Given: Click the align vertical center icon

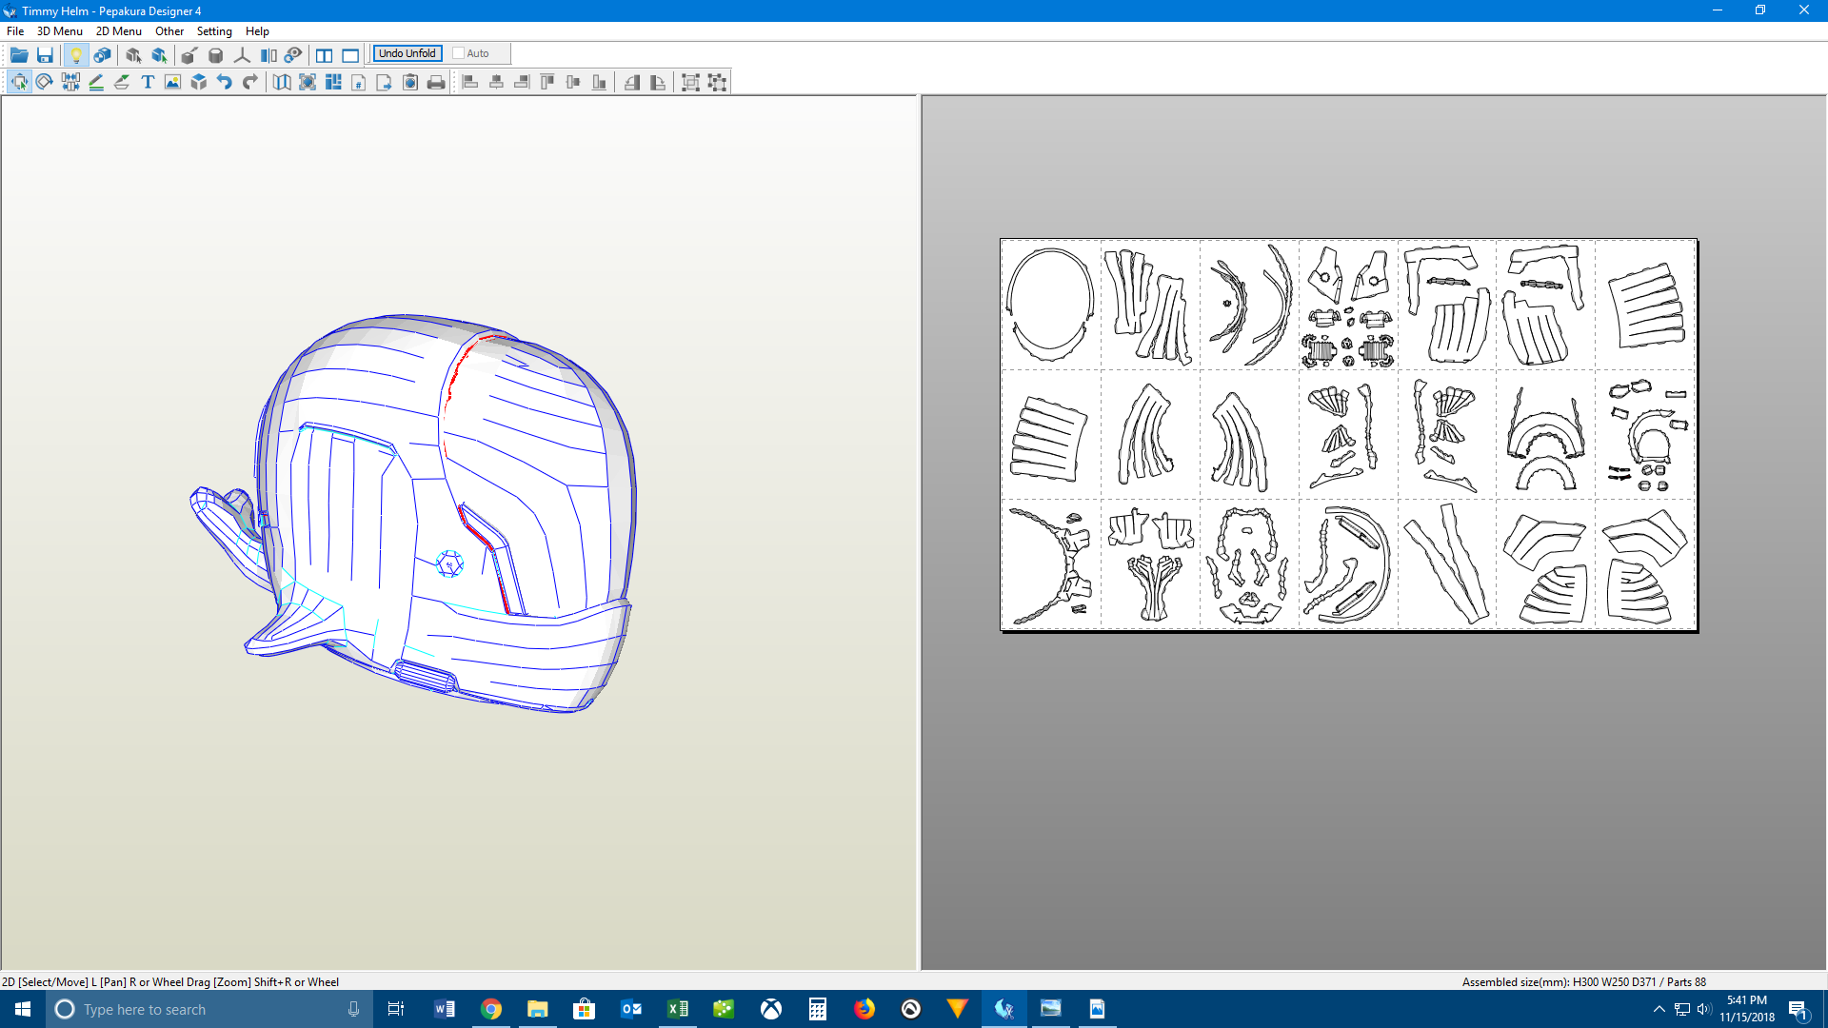Looking at the screenshot, I should tap(573, 82).
